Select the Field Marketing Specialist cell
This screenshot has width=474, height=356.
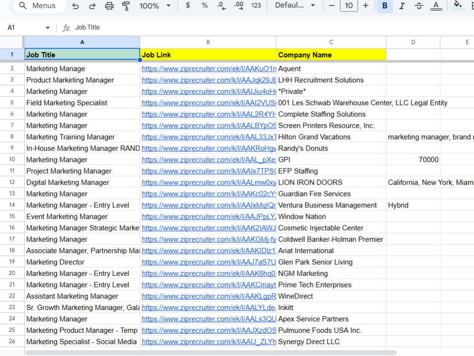pos(82,103)
